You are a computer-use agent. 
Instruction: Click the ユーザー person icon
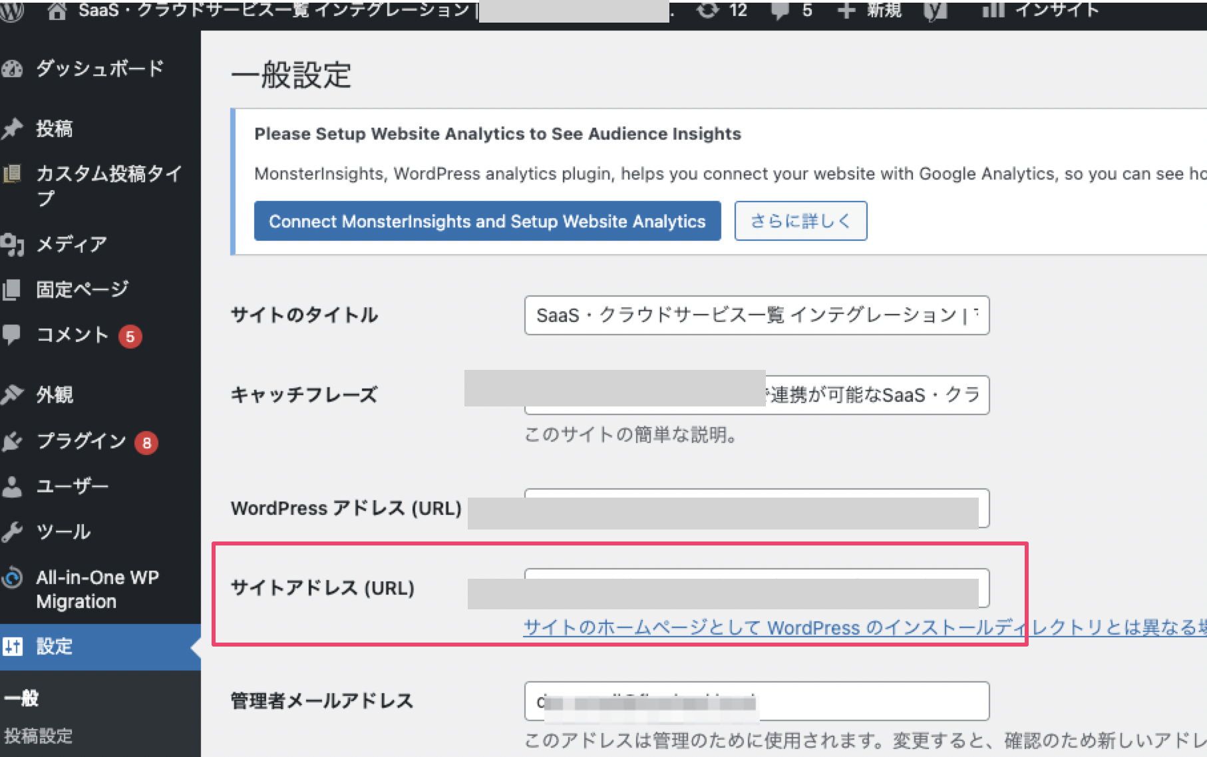pyautogui.click(x=12, y=487)
